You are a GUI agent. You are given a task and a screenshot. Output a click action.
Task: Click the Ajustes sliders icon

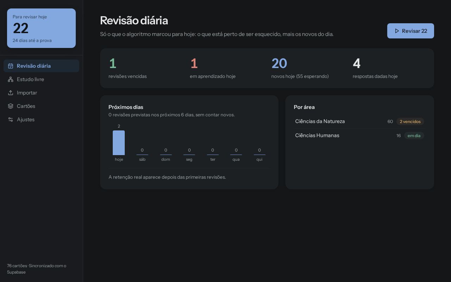click(x=11, y=119)
